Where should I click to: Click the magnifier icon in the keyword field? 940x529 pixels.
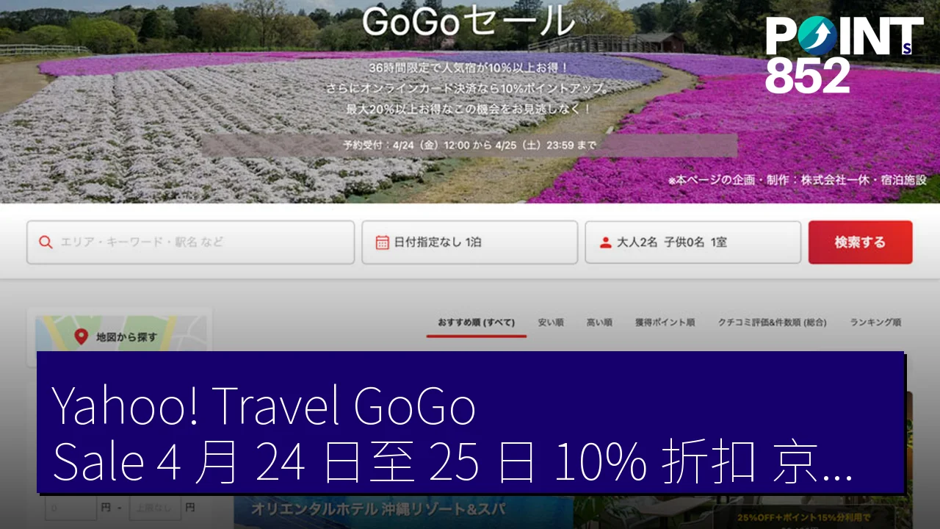tap(46, 242)
